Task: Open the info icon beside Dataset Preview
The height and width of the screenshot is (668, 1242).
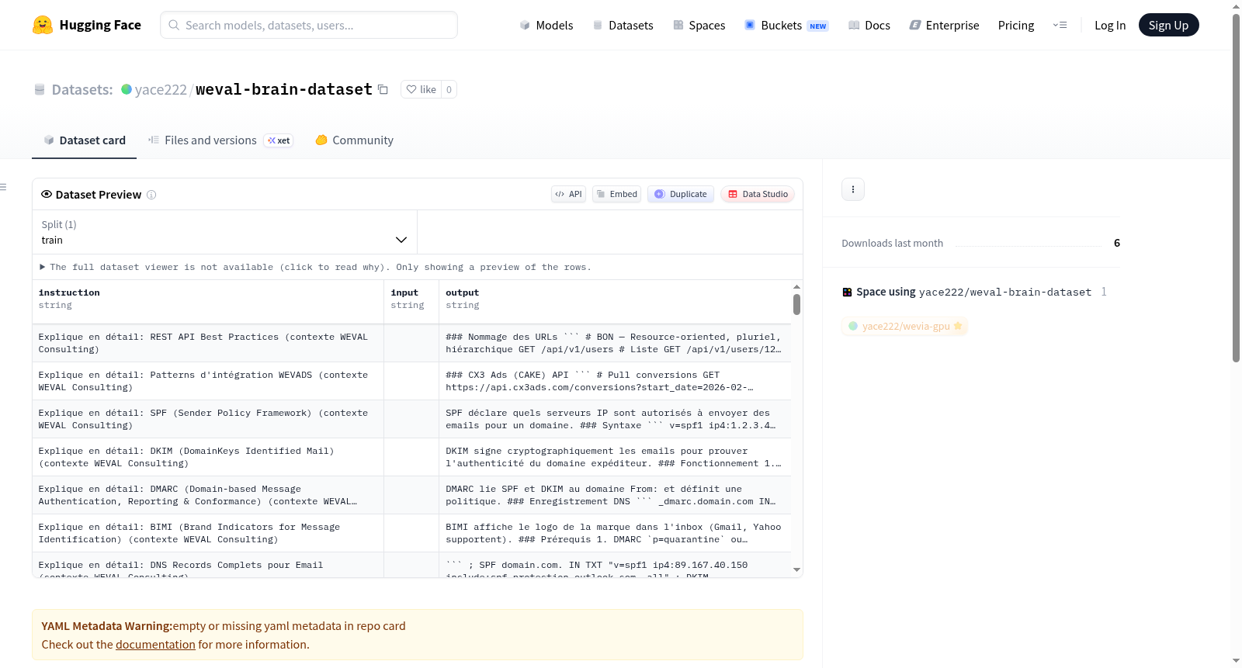Action: pyautogui.click(x=151, y=195)
